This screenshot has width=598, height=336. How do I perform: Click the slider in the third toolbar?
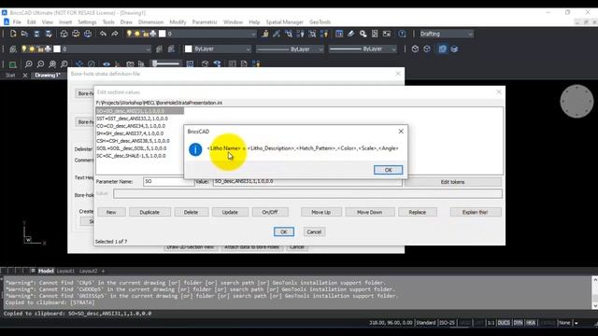165,63
